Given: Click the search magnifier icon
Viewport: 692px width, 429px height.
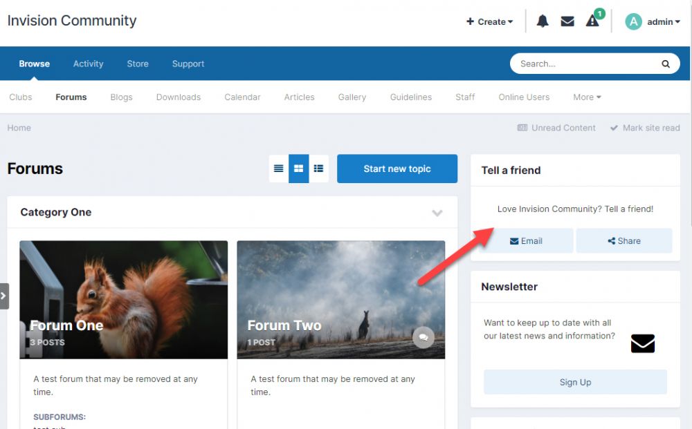Looking at the screenshot, I should 666,64.
